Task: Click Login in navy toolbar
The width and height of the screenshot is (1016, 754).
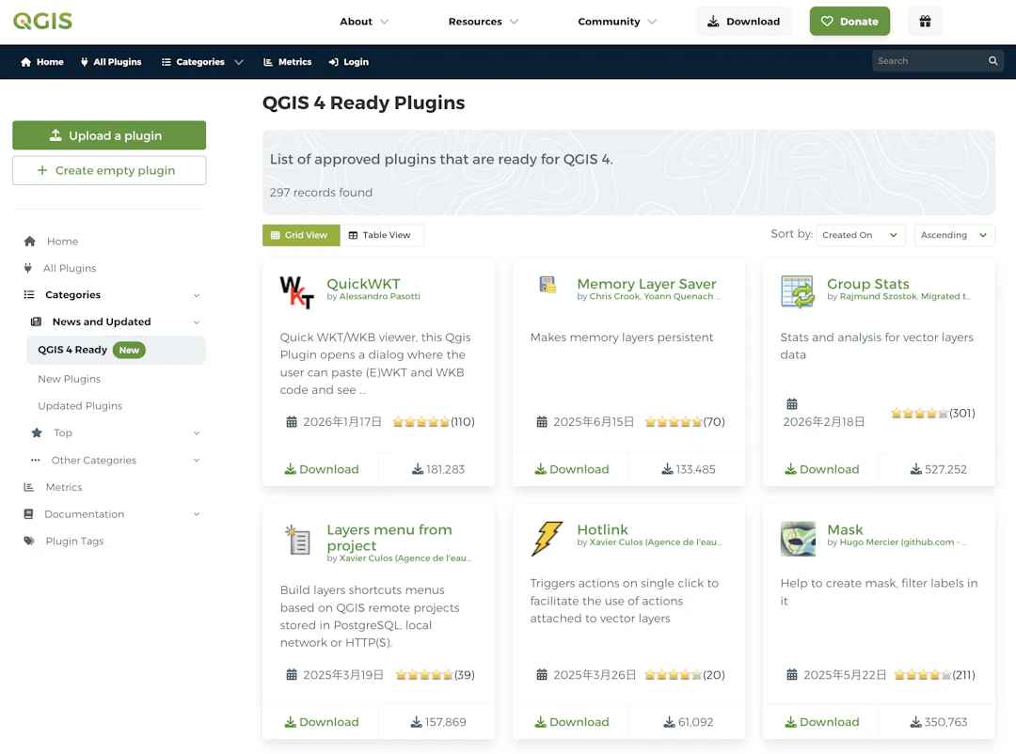Action: [349, 62]
